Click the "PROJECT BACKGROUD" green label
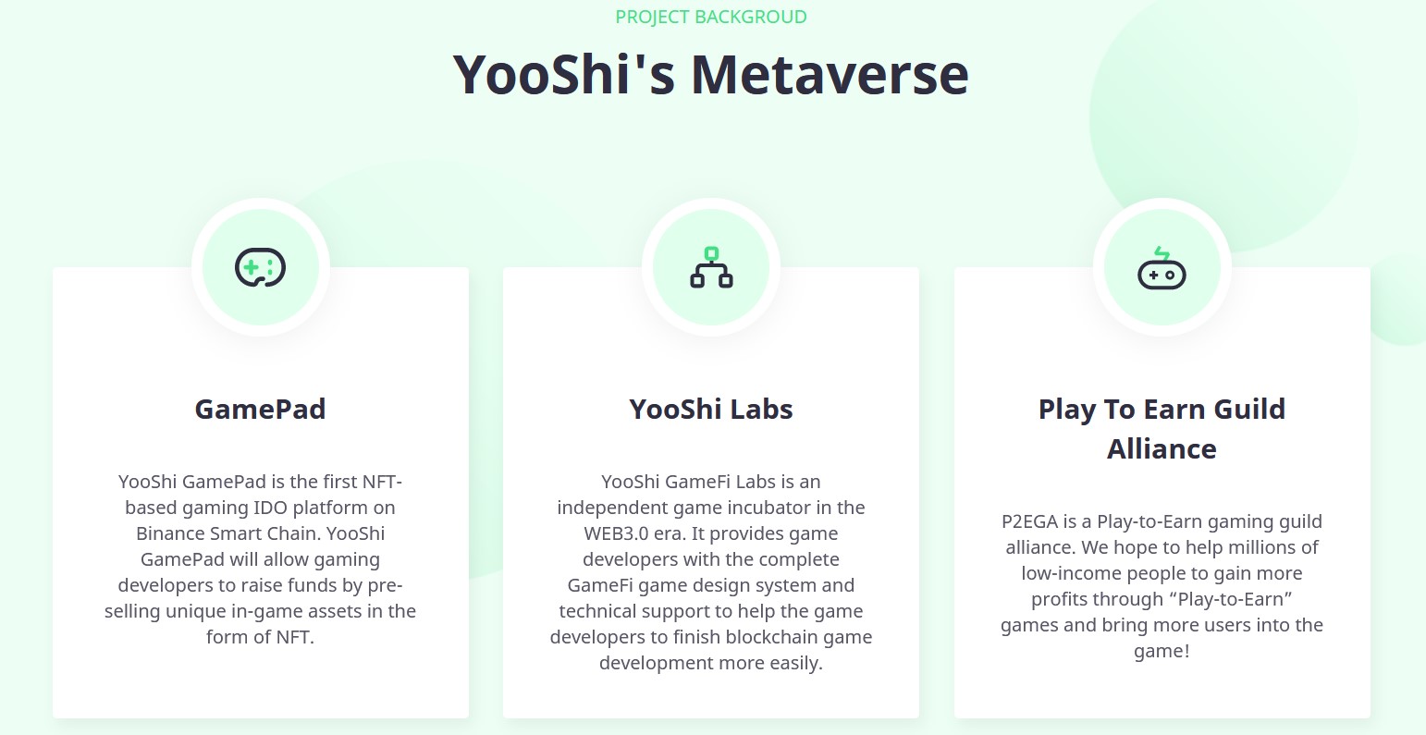Screen dimensions: 1426x735 tap(711, 17)
